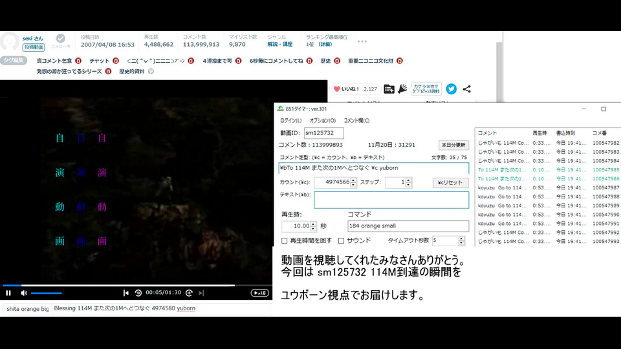The width and height of the screenshot is (621, 349).
Task: Open the ranking (詳細) link
Action: pyautogui.click(x=325, y=45)
